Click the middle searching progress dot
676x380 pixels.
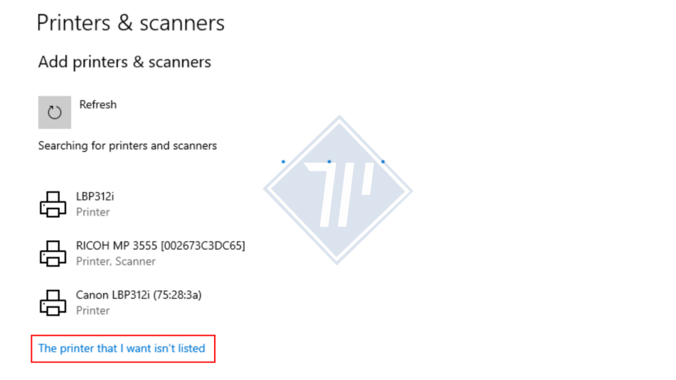[329, 162]
